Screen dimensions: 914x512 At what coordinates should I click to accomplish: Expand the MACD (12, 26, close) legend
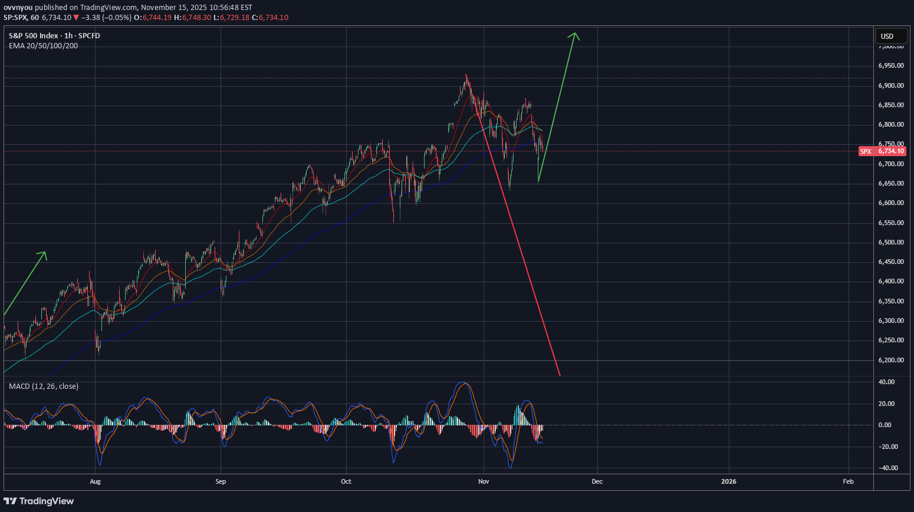pyautogui.click(x=44, y=387)
